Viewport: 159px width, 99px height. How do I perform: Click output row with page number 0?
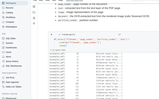click(86, 54)
